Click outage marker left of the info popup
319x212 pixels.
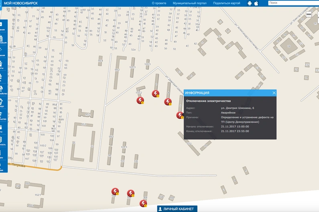[180, 116]
